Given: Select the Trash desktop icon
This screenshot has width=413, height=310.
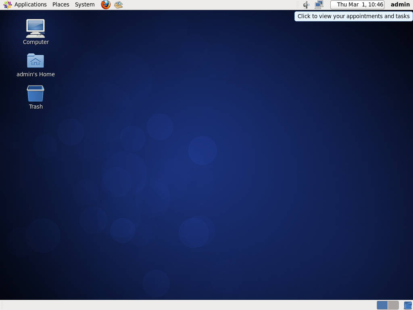Looking at the screenshot, I should point(35,93).
